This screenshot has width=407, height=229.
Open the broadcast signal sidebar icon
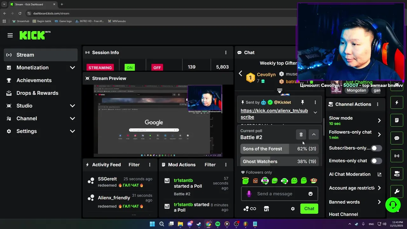click(x=397, y=156)
